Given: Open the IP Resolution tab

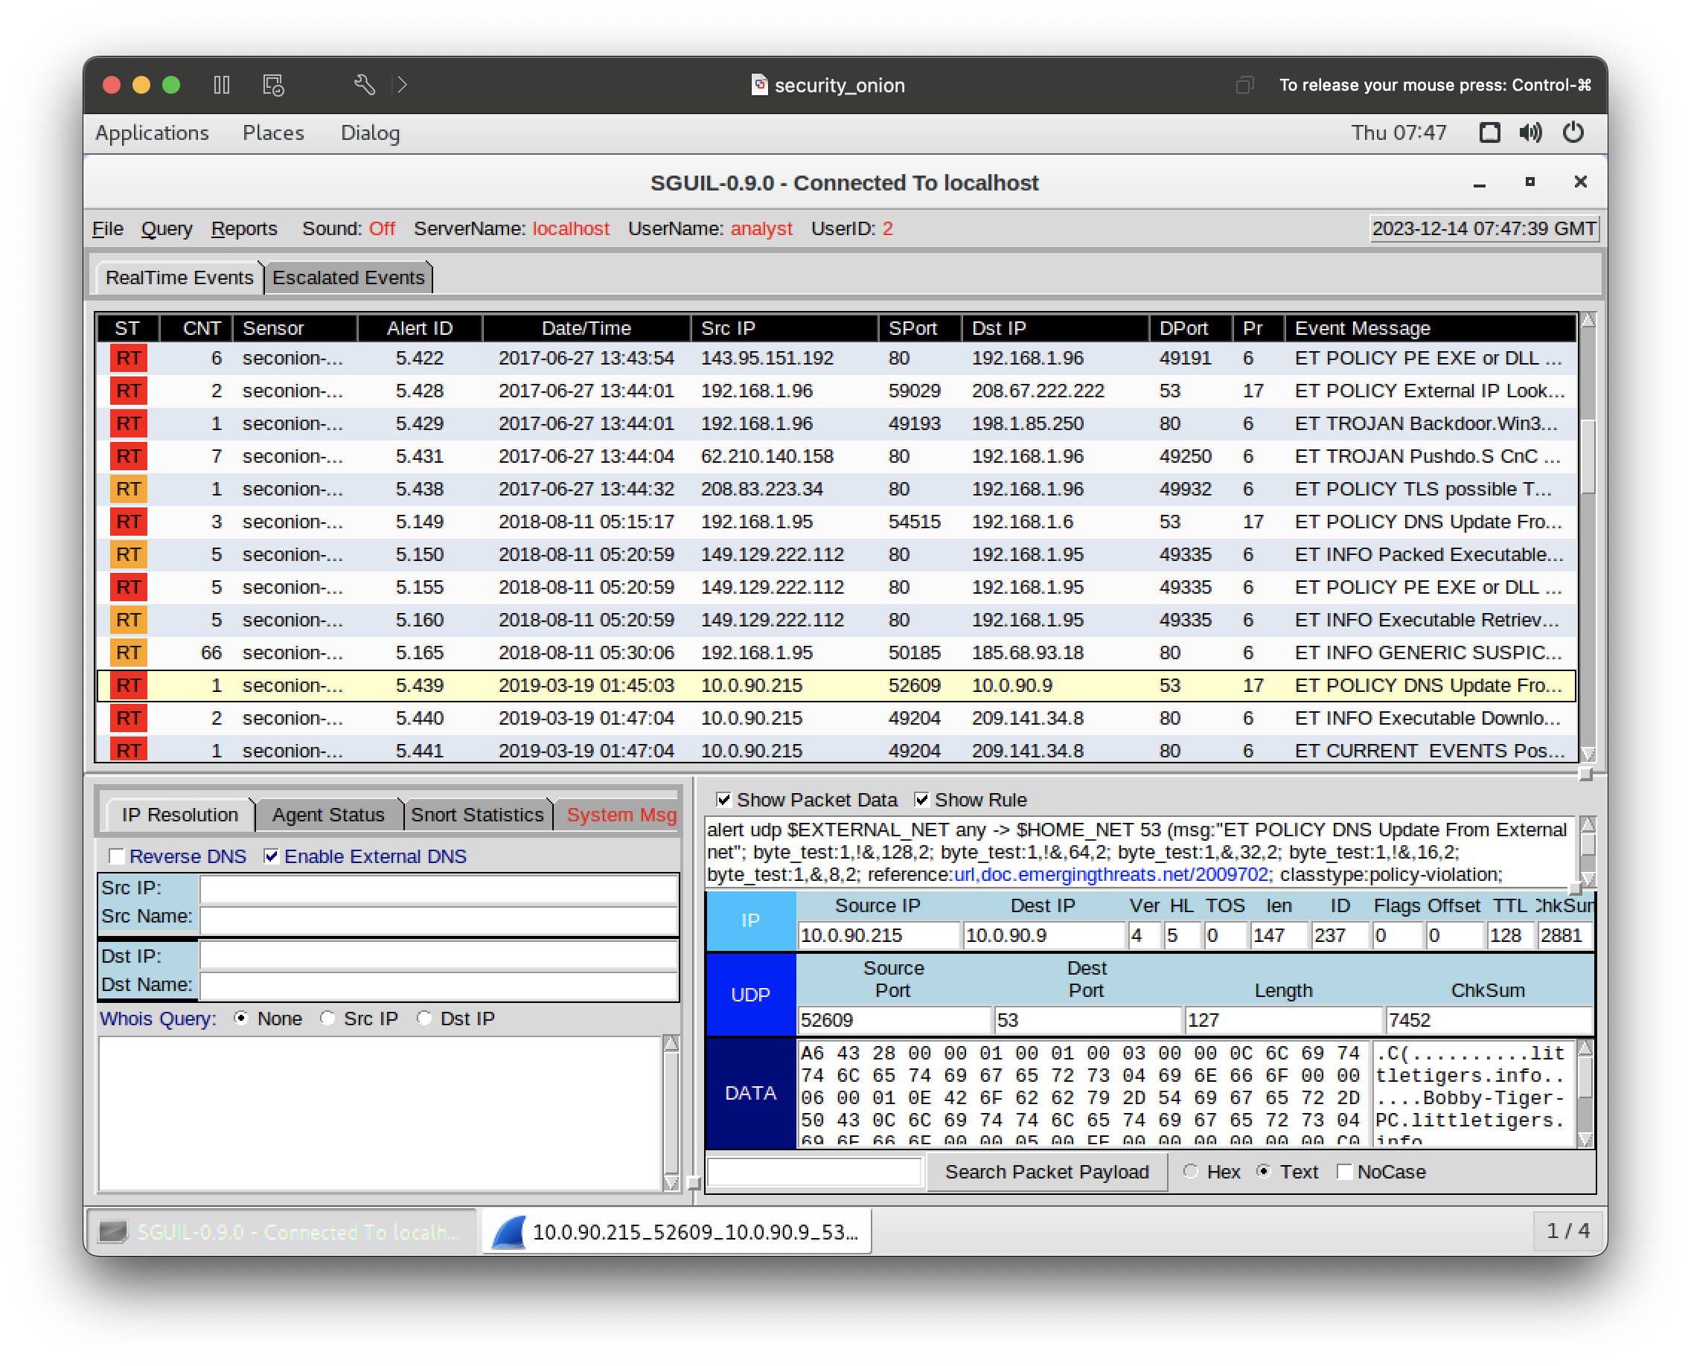Looking at the screenshot, I should point(179,815).
